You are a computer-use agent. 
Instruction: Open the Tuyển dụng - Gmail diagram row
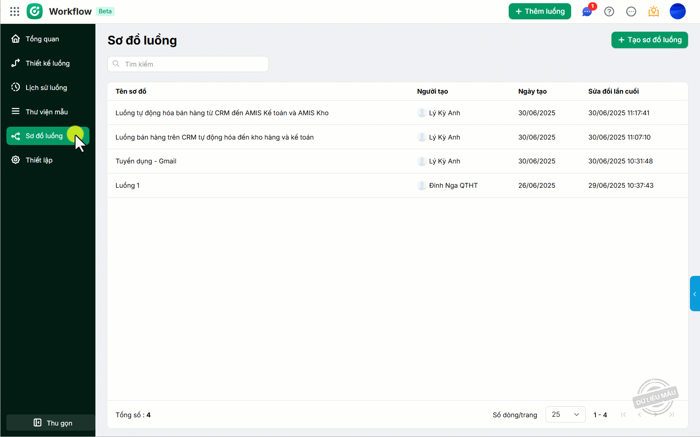[146, 161]
